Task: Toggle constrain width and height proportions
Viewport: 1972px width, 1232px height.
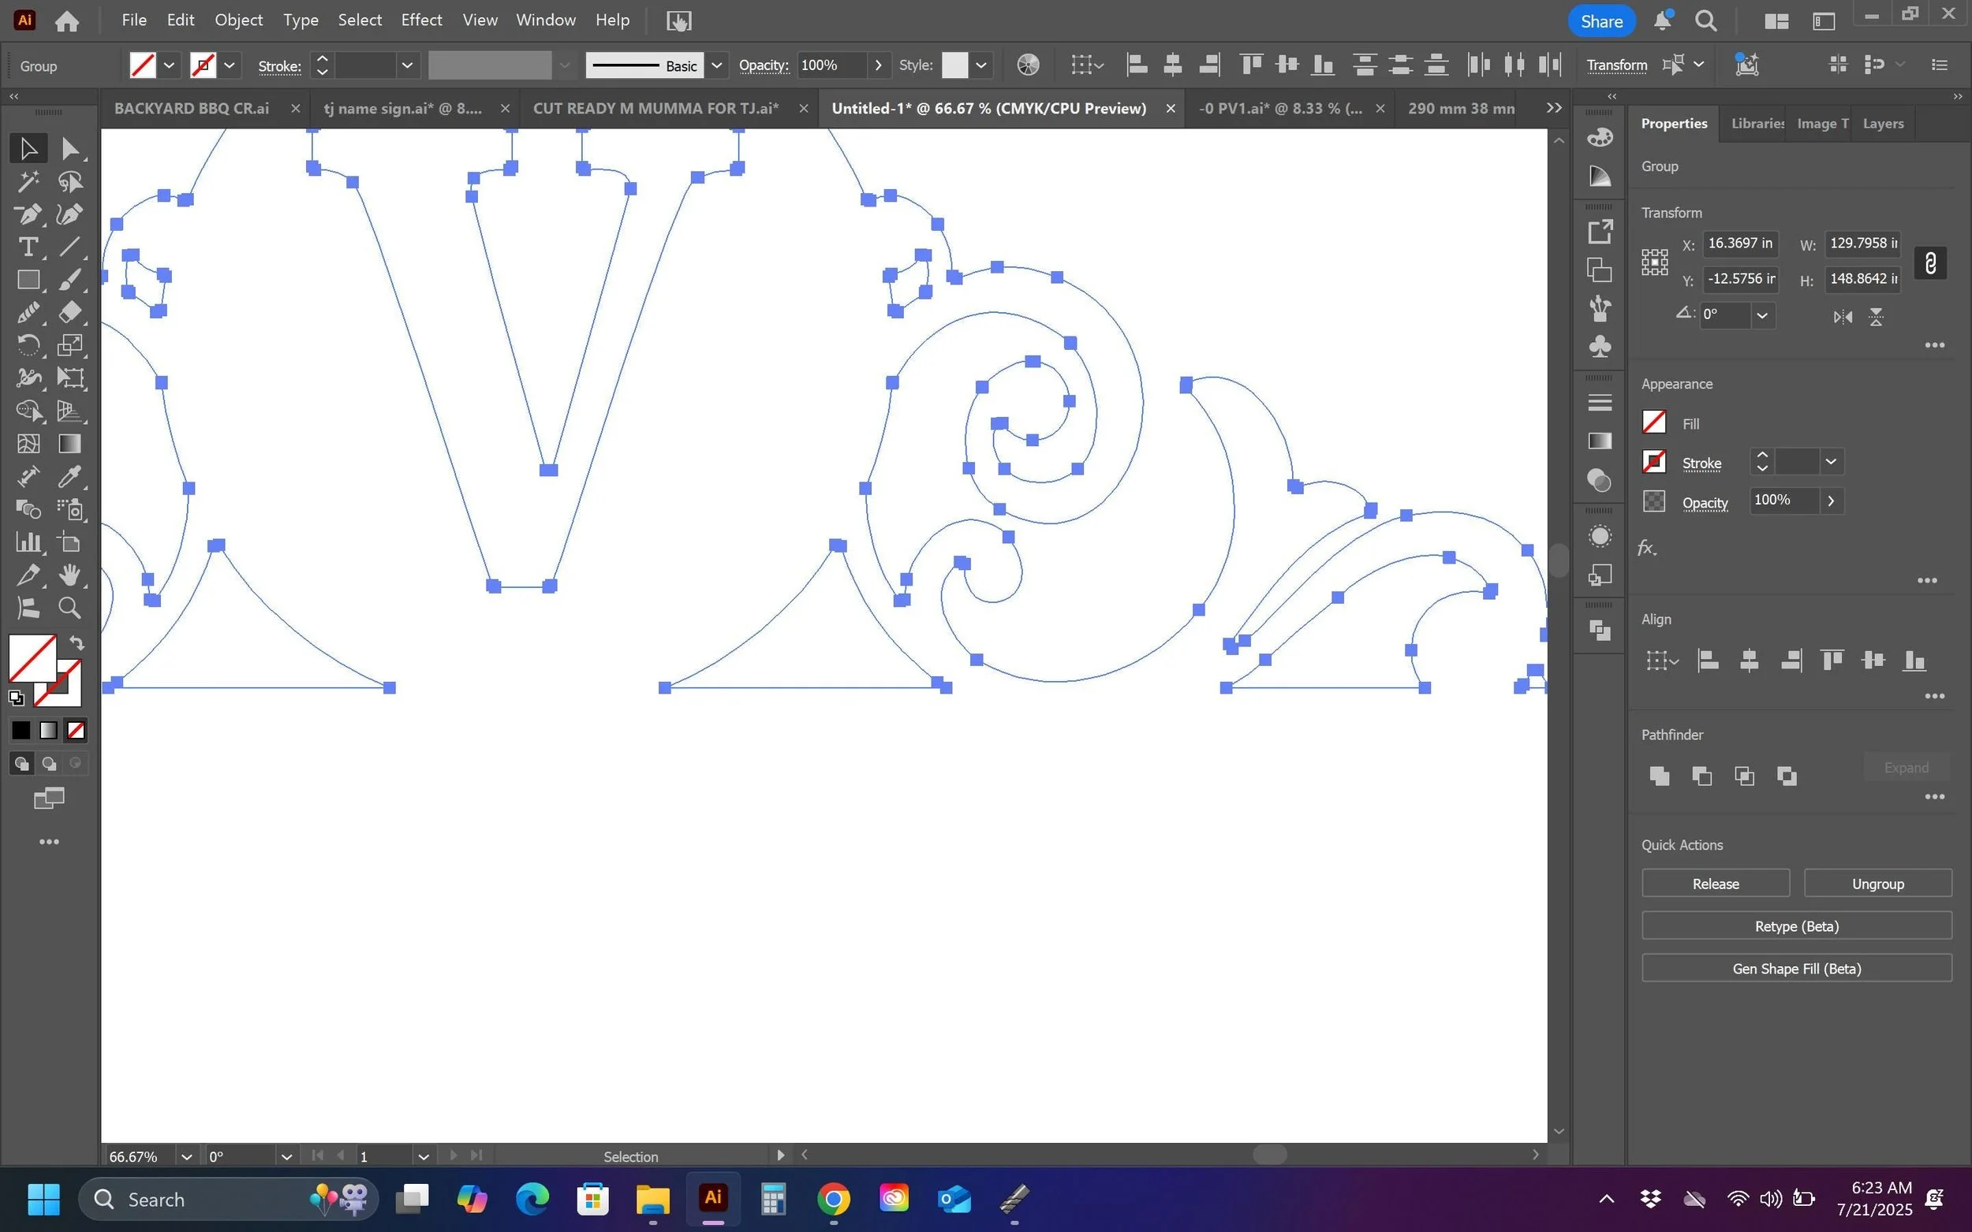Action: pyautogui.click(x=1929, y=262)
